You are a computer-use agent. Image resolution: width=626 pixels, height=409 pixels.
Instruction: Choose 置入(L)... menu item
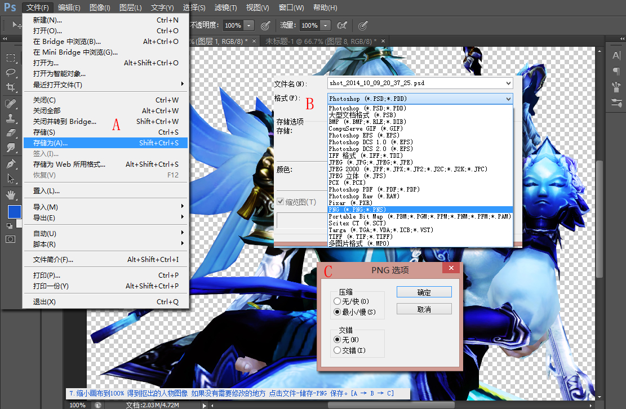[105, 191]
